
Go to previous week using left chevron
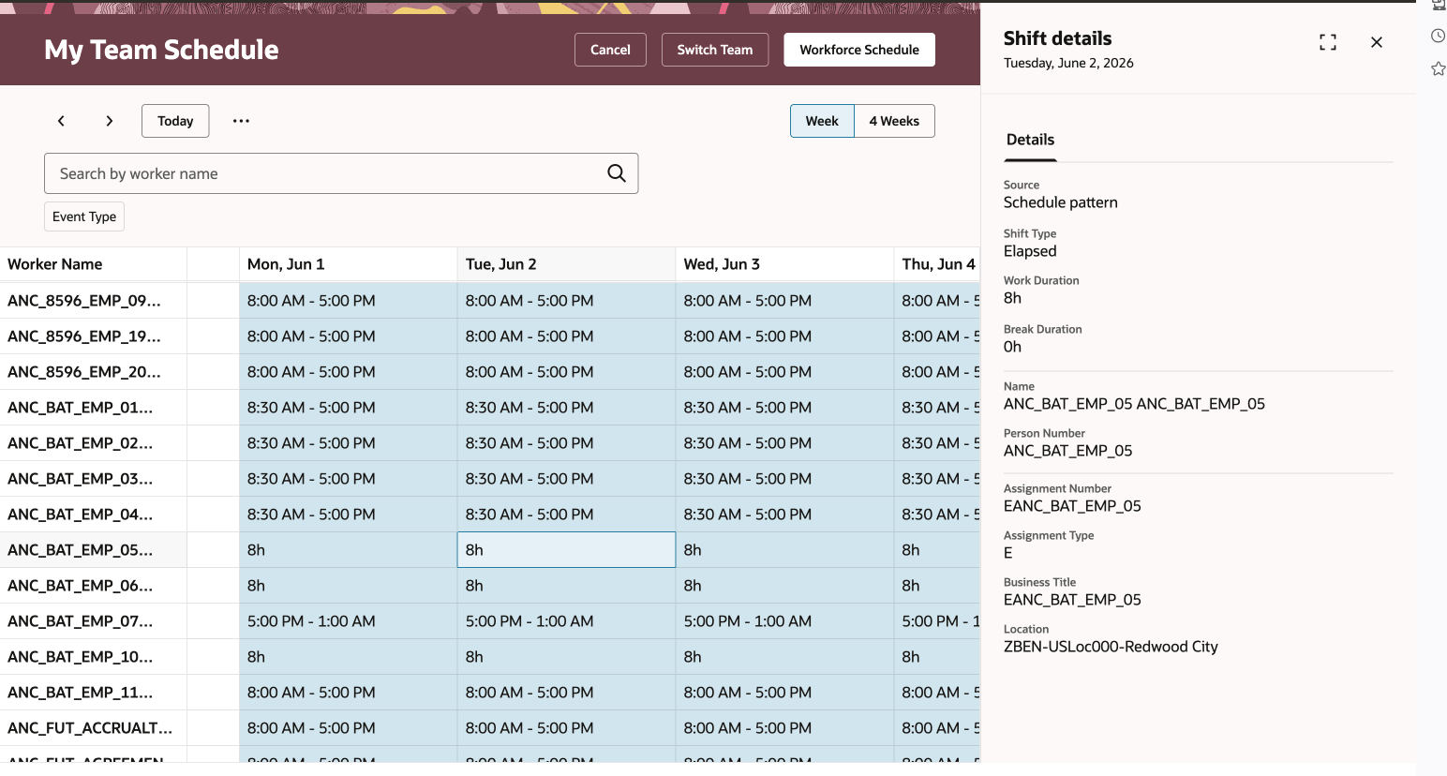click(x=61, y=121)
